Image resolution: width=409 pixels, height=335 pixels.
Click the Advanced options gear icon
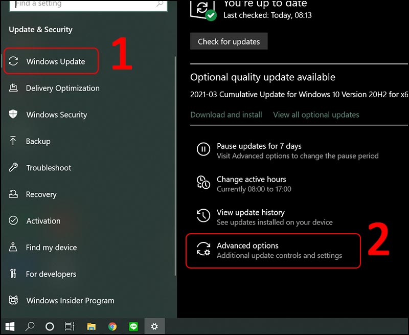(203, 250)
